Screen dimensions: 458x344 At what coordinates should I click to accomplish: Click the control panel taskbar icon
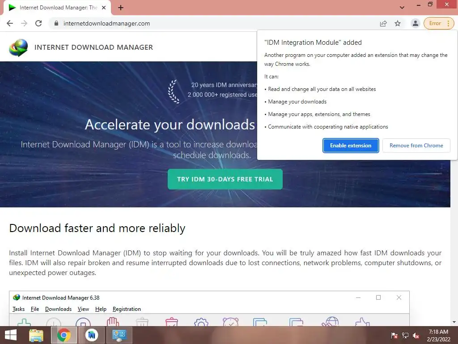119,335
